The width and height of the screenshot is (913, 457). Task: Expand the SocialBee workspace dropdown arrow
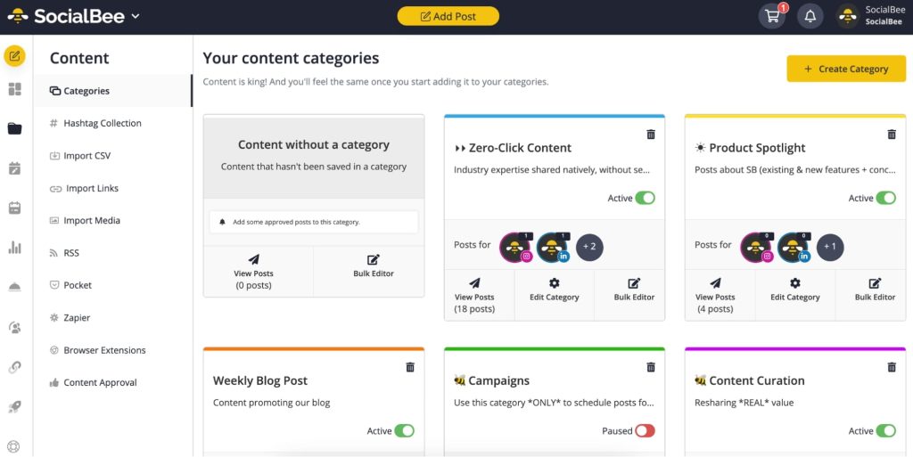point(136,16)
